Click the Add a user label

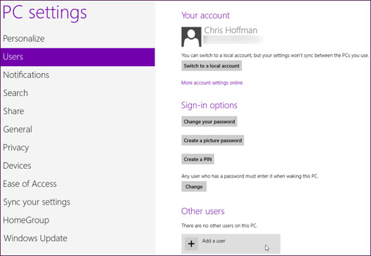(x=214, y=241)
